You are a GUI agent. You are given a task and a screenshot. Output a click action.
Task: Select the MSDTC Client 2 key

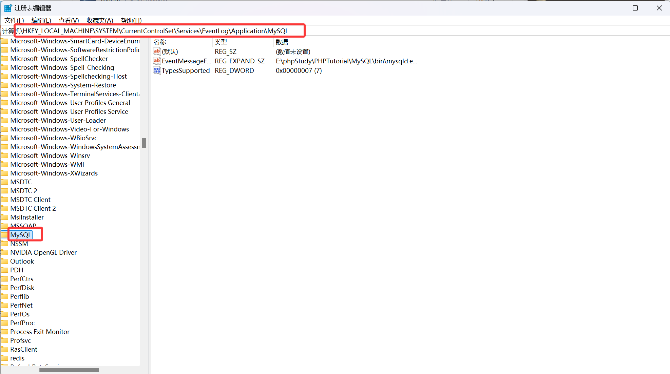33,208
